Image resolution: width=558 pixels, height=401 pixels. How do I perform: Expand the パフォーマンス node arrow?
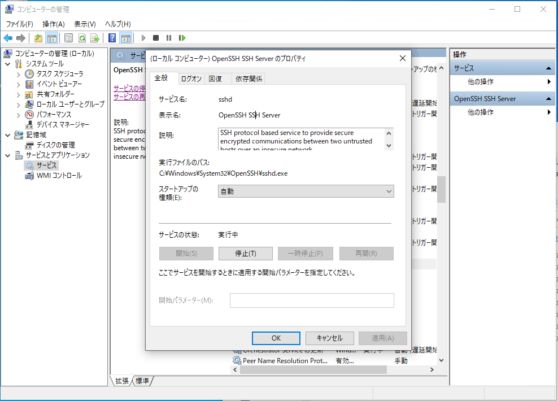click(19, 115)
